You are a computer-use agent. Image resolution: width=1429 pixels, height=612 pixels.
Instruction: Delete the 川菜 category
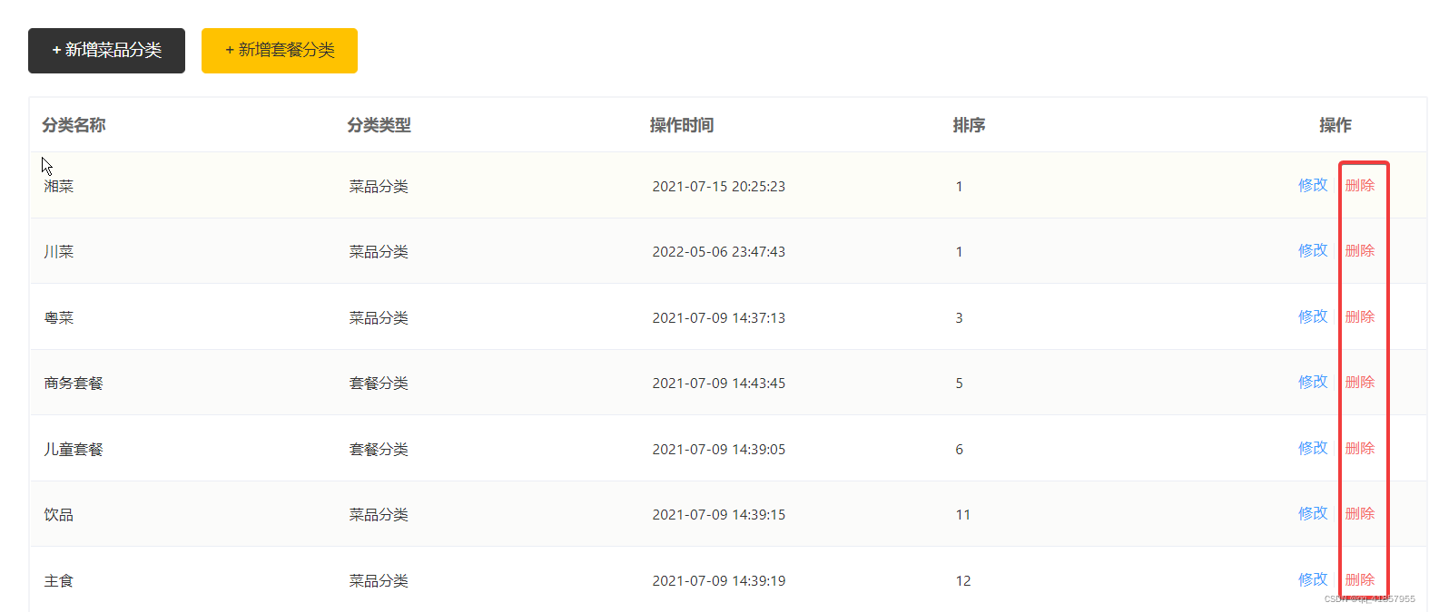point(1359,250)
